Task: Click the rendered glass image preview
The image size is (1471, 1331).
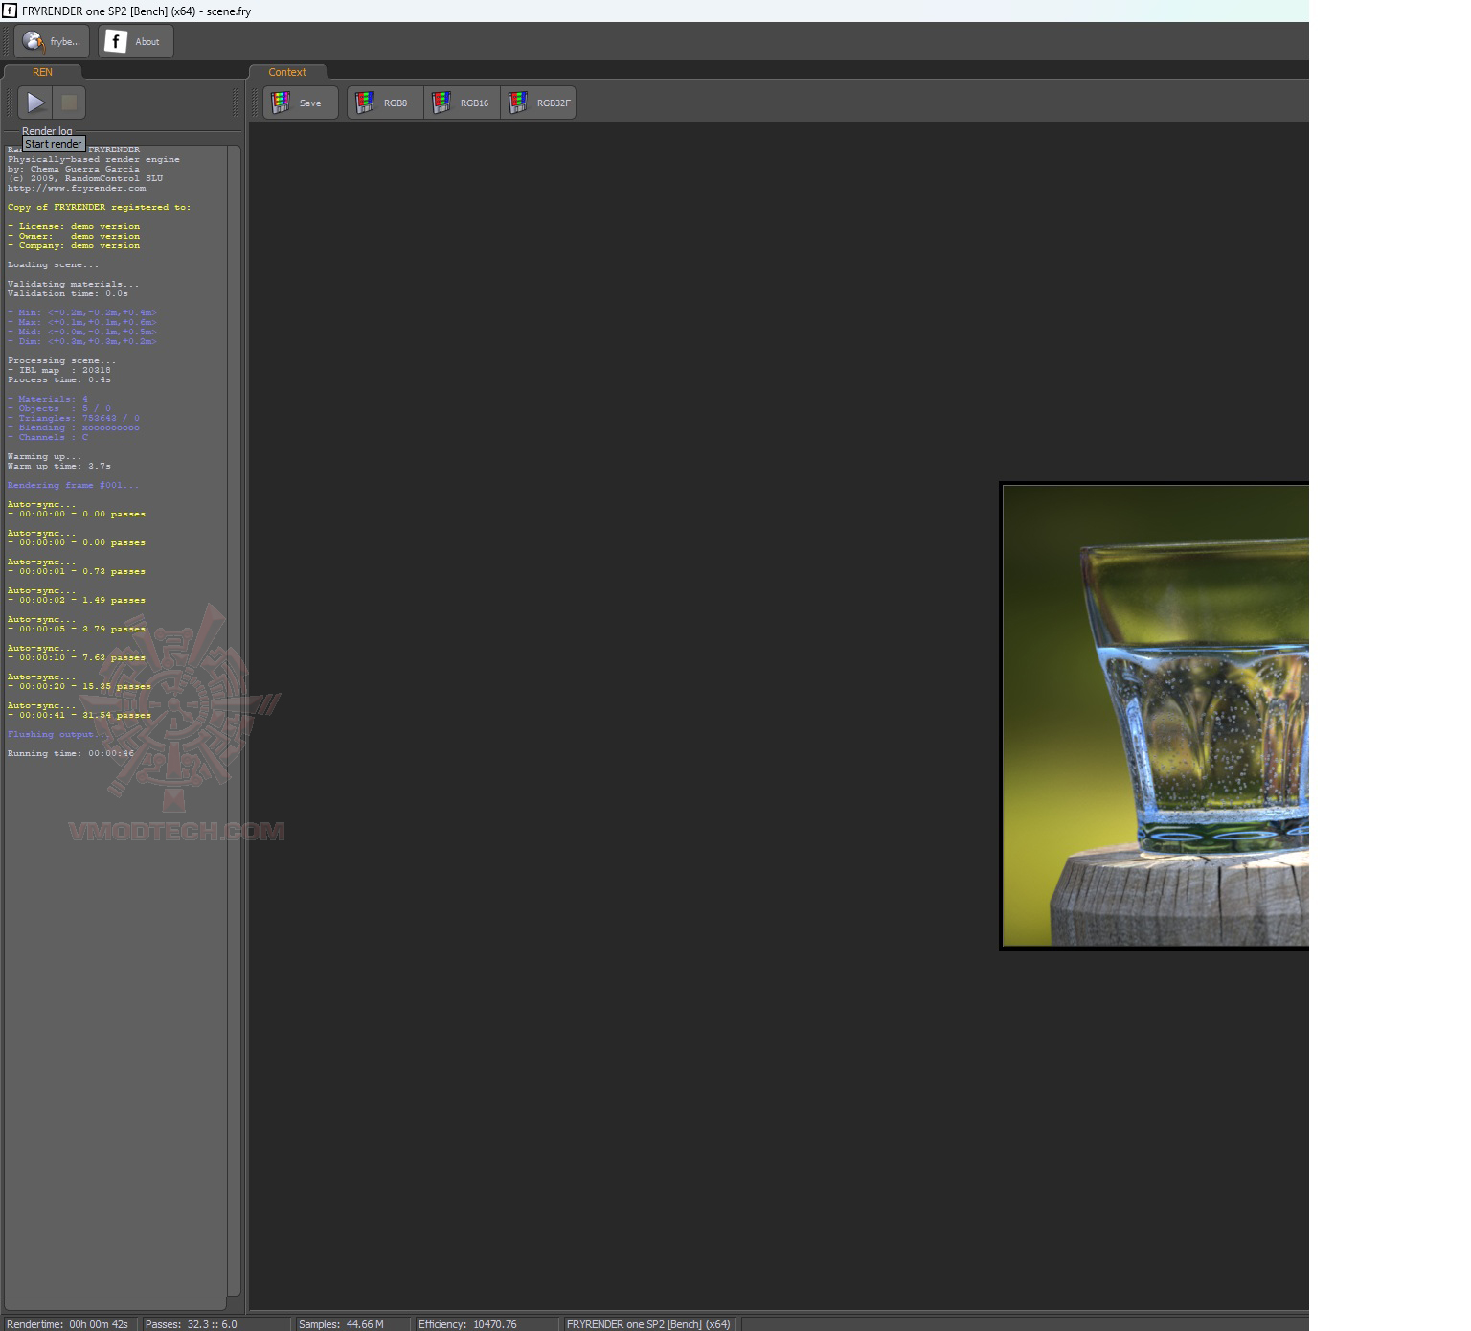Action: pyautogui.click(x=1155, y=716)
